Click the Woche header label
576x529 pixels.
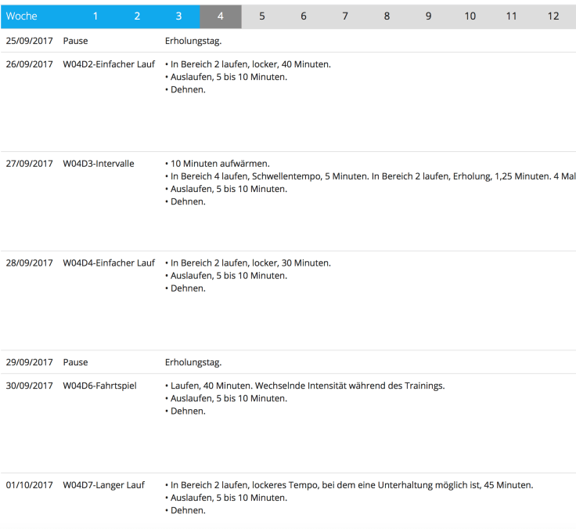22,16
